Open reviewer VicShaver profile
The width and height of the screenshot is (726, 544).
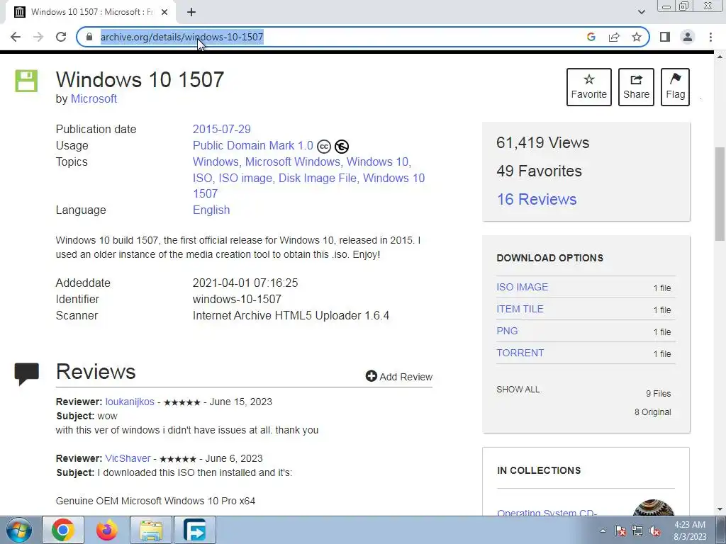(x=128, y=458)
